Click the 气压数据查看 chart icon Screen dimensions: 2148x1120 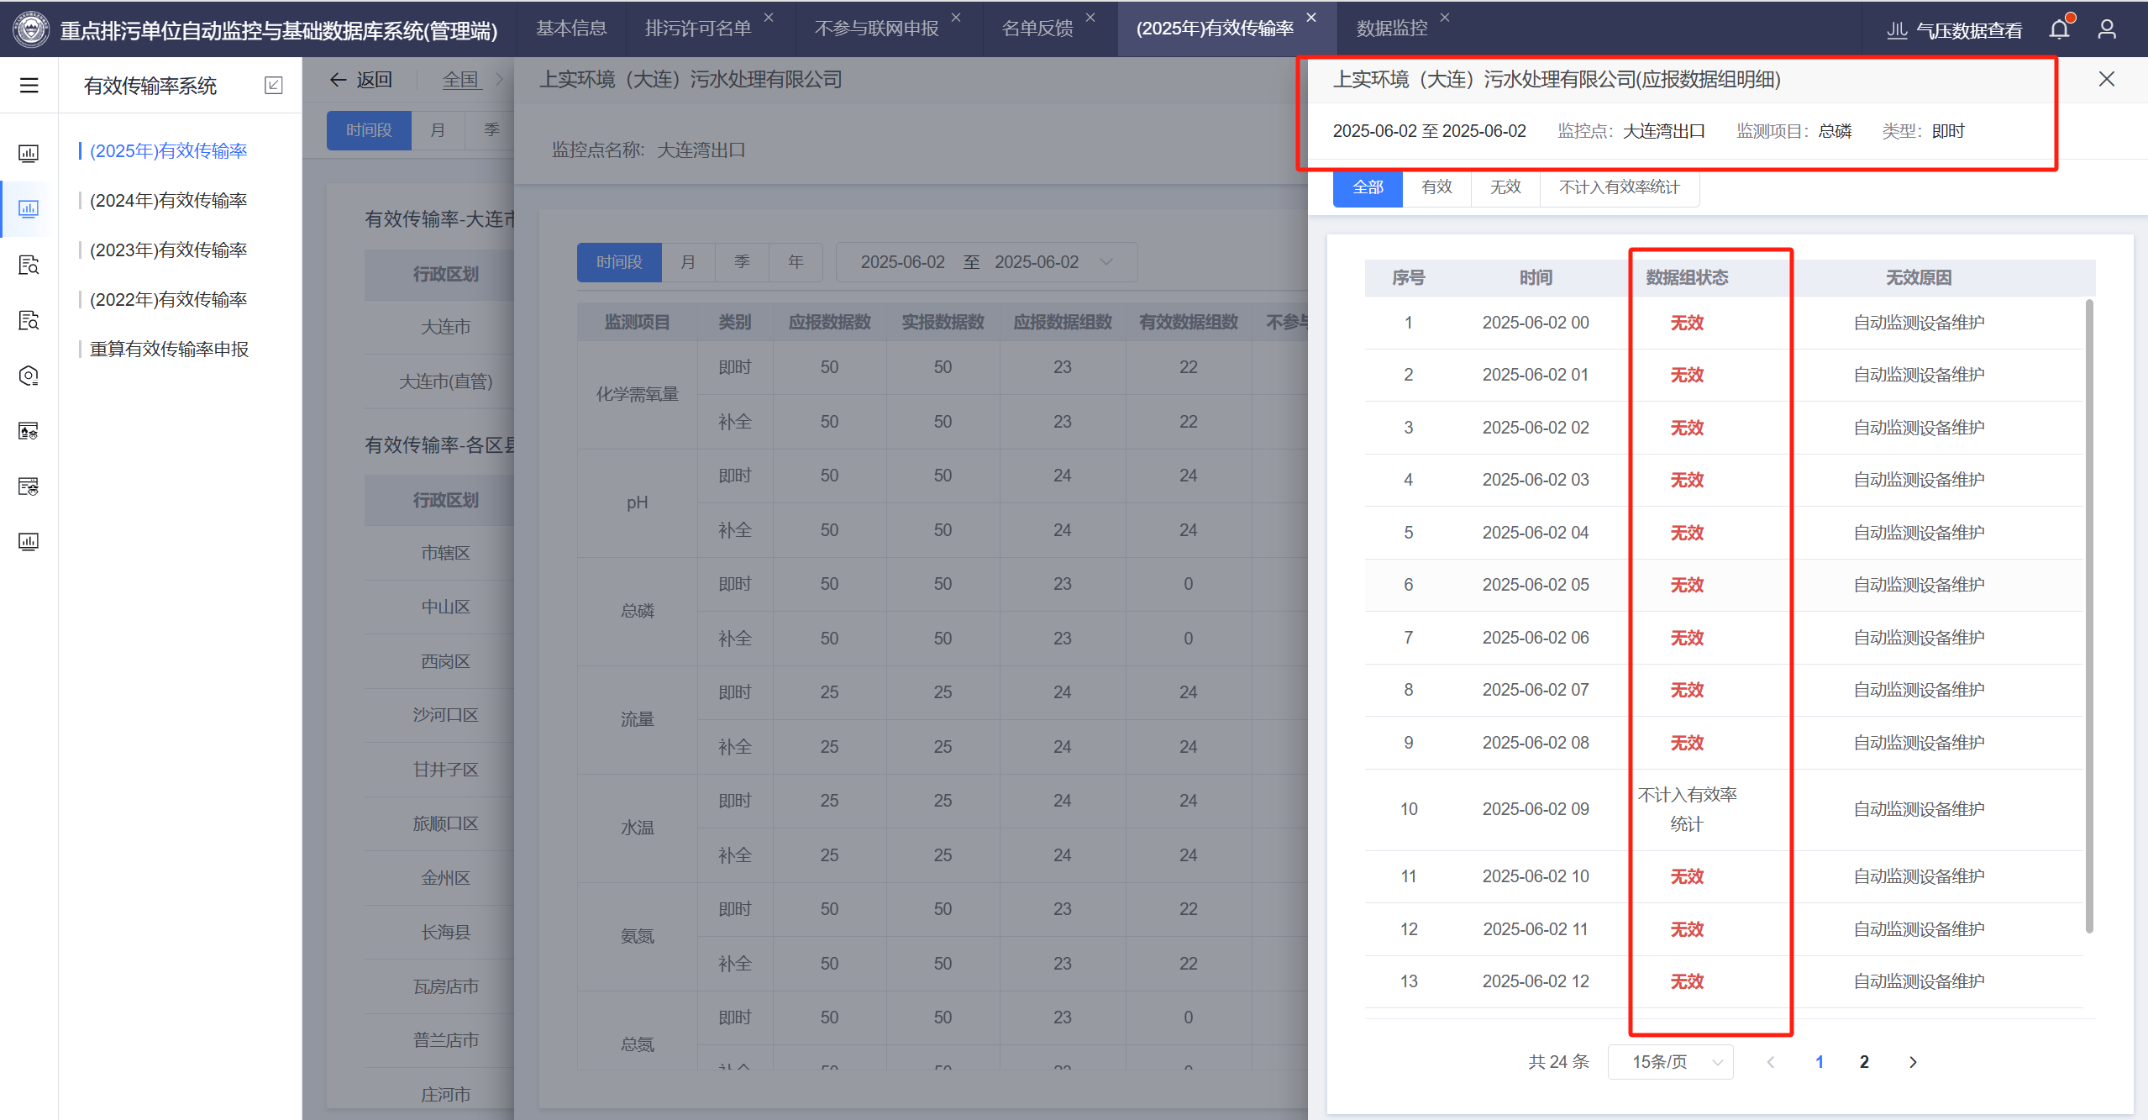point(1896,30)
